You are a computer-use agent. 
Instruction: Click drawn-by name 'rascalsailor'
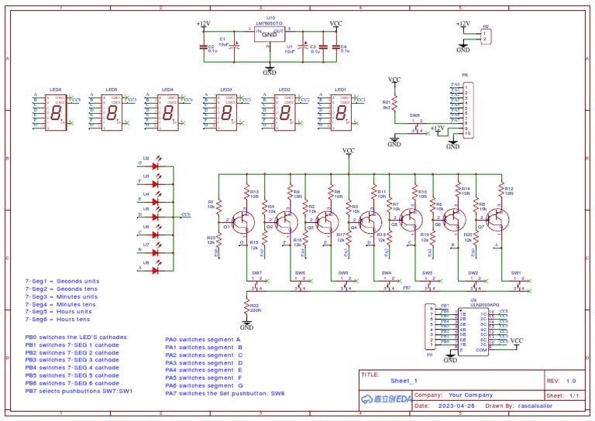535,406
